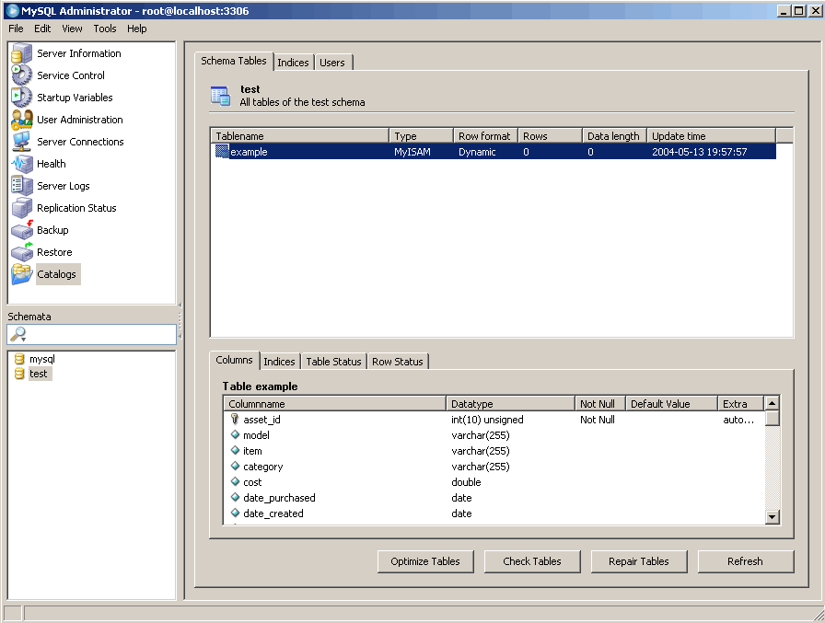
Task: Sort by the Rows column header
Action: pyautogui.click(x=551, y=135)
